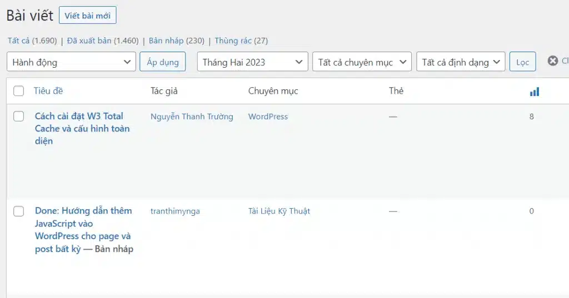The image size is (569, 298).
Task: Click the stats value 8 for W3 post
Action: [532, 117]
